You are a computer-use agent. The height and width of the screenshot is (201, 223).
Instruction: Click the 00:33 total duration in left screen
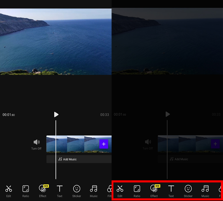tap(105, 115)
